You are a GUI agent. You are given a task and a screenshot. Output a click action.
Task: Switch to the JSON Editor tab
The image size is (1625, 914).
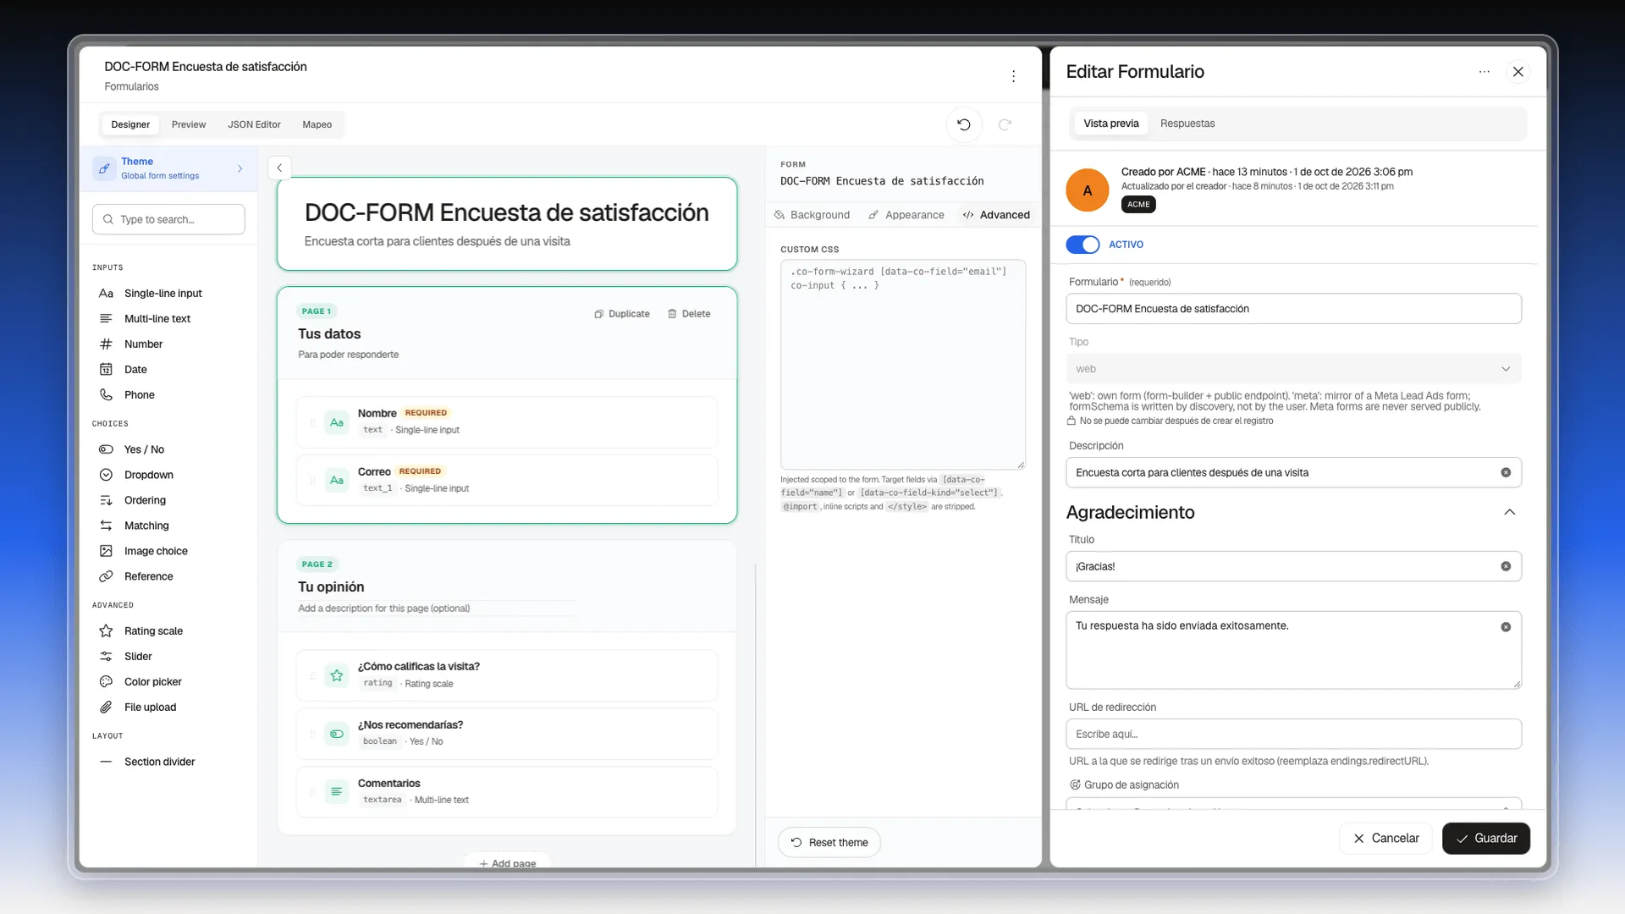point(254,124)
